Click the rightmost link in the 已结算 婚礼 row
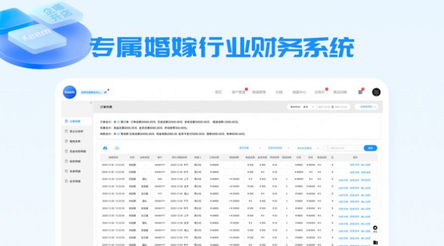The image size is (444, 246). pyautogui.click(x=366, y=180)
